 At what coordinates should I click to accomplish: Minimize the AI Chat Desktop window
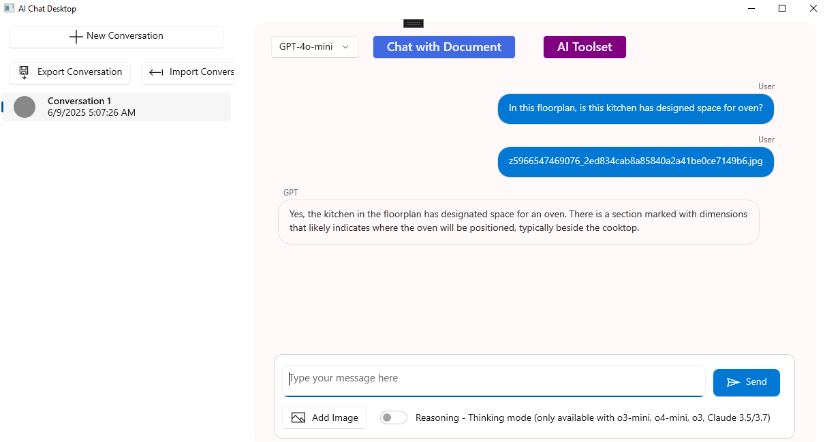point(751,9)
